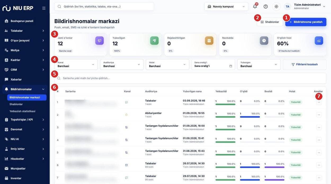The image size is (331, 184).
Task: Focus the Sarlavha yoki matn search field
Action: (190, 78)
